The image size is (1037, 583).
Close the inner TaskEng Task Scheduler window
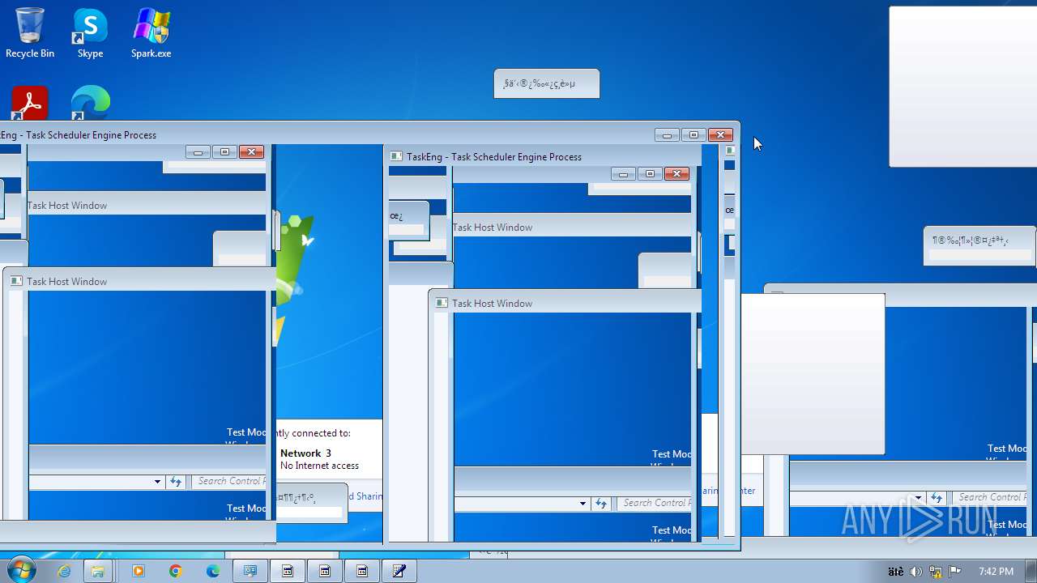pos(676,173)
